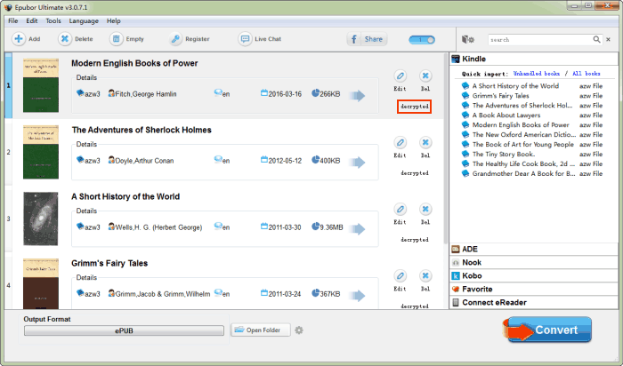Click the Delete toolbar button

(x=76, y=39)
